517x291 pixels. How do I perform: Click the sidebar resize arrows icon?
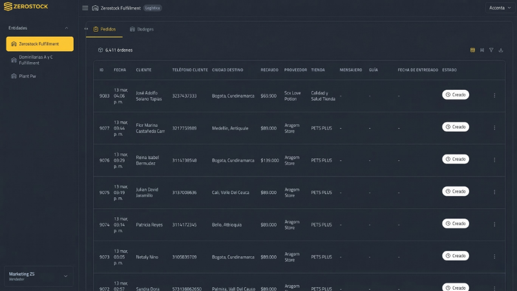tap(86, 28)
